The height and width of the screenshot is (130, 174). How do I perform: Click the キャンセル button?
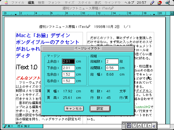[74, 109]
